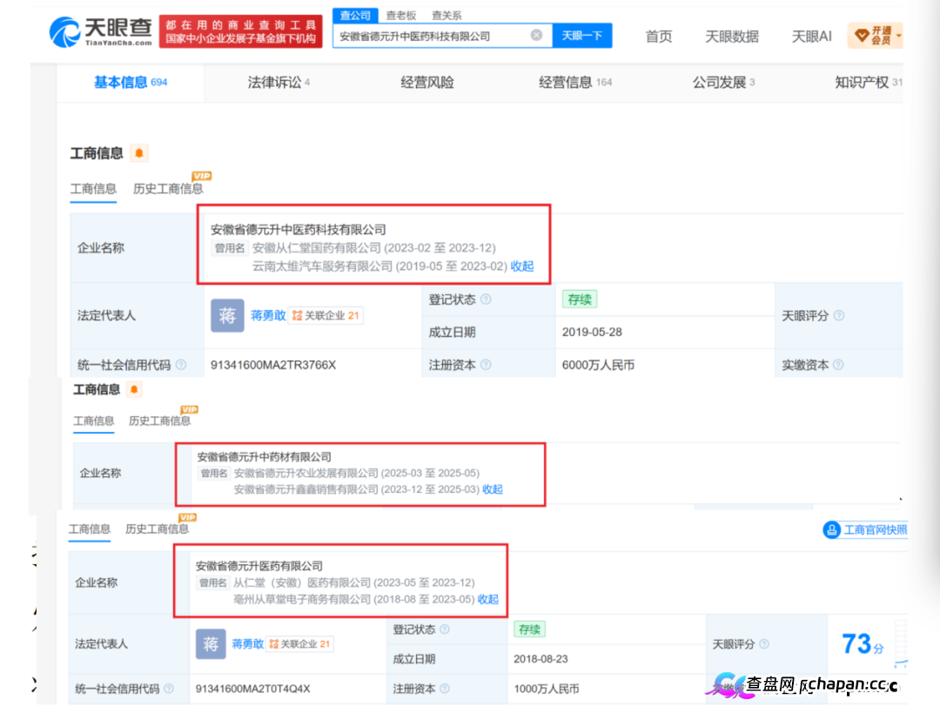Open the 知识产权 tab
The image size is (940, 707).
point(868,82)
